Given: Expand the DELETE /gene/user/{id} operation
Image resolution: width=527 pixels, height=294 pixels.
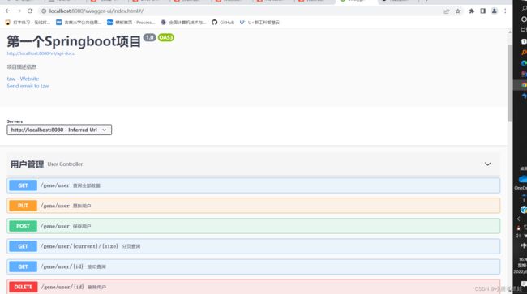Looking at the screenshot, I should coord(254,287).
